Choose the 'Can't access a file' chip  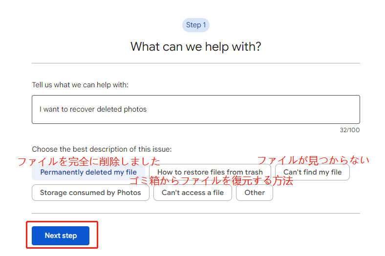coord(192,193)
